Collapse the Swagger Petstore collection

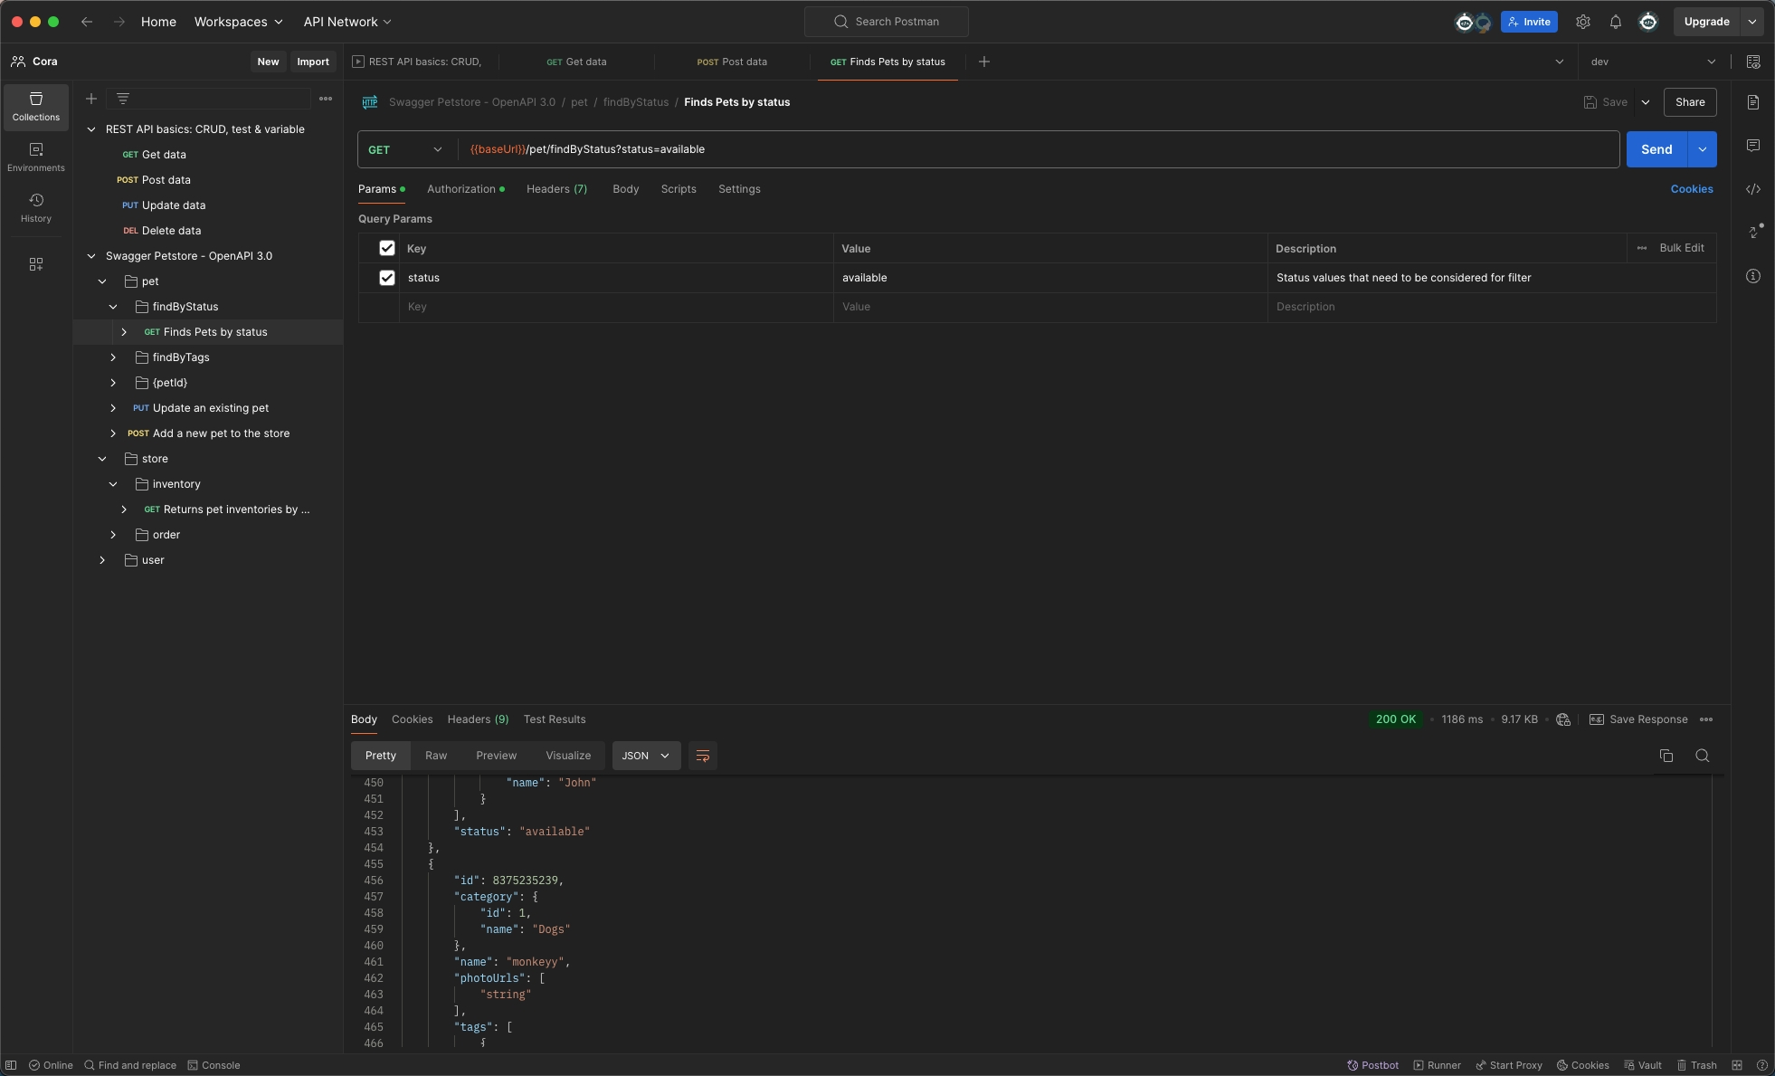[91, 256]
